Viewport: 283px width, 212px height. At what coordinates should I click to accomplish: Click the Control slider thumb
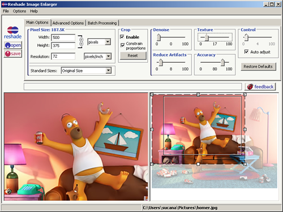pyautogui.click(x=246, y=37)
